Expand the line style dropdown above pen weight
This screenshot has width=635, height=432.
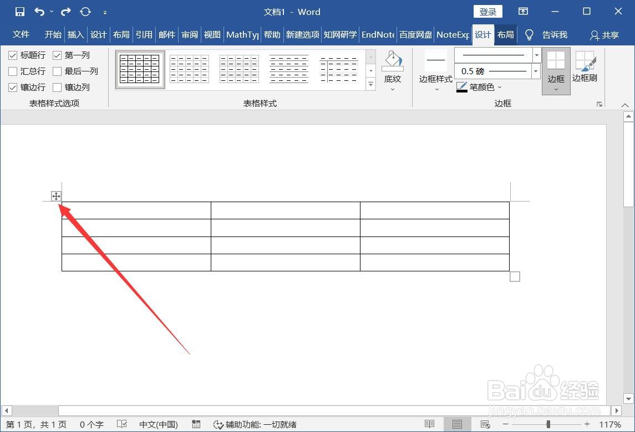[535, 55]
